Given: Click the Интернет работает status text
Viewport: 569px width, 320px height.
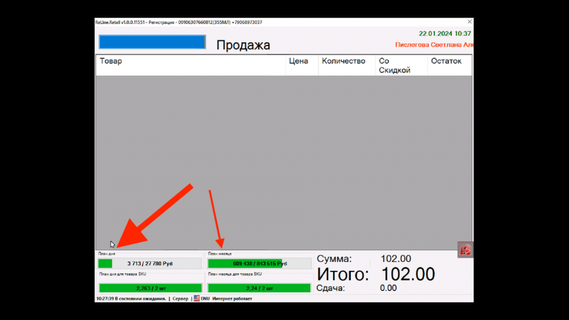Looking at the screenshot, I should (x=232, y=299).
